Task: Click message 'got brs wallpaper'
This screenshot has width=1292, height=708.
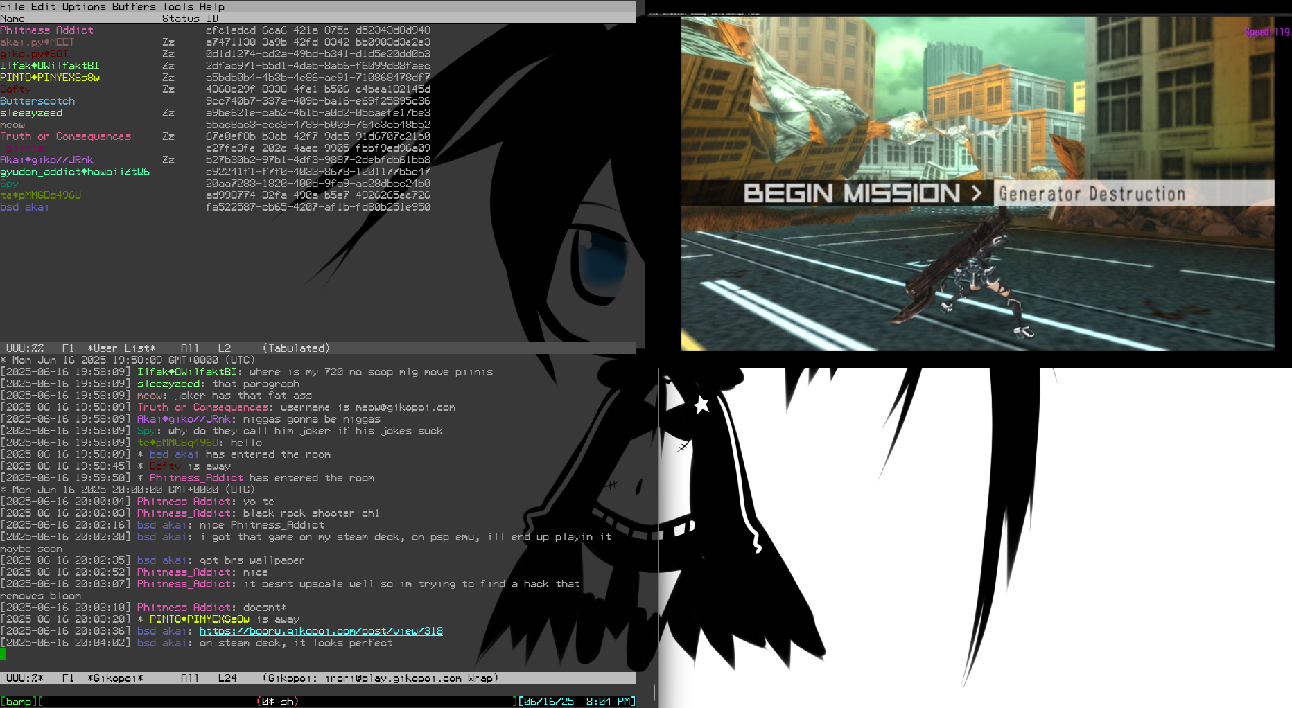Action: click(x=252, y=560)
